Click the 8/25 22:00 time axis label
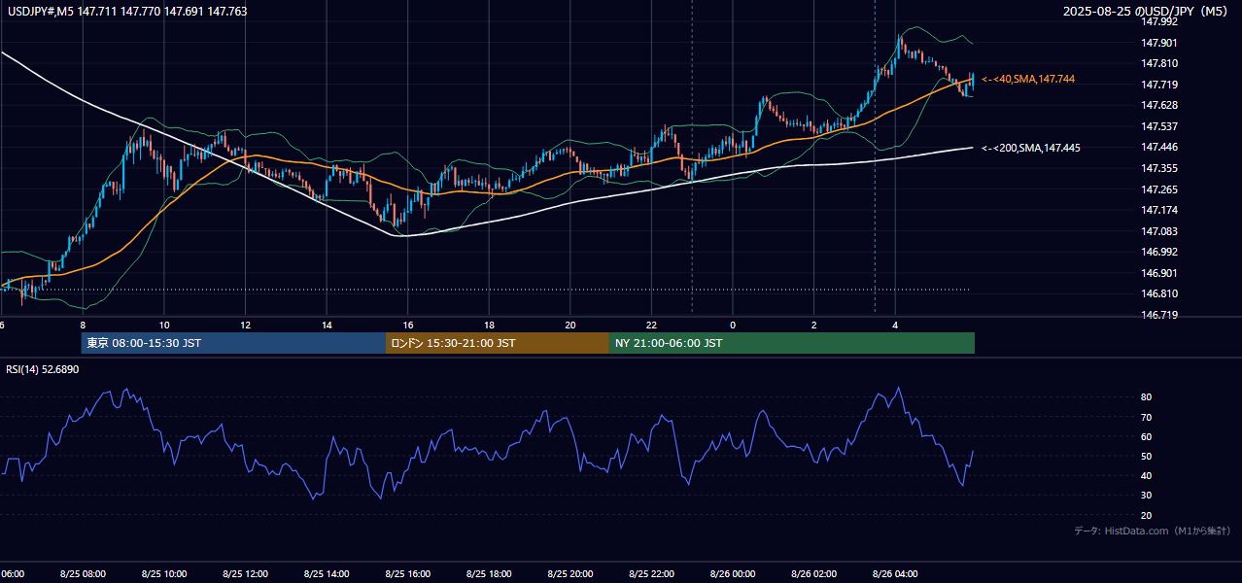 [651, 574]
